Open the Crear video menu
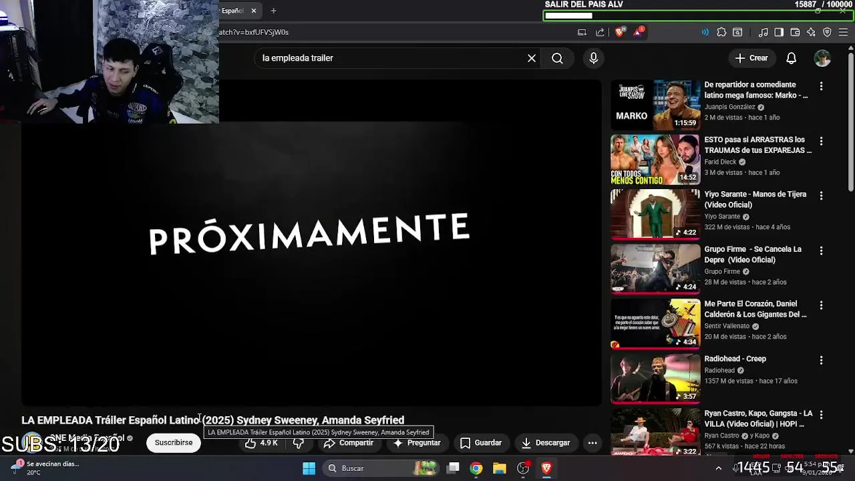Image resolution: width=855 pixels, height=481 pixels. [752, 58]
